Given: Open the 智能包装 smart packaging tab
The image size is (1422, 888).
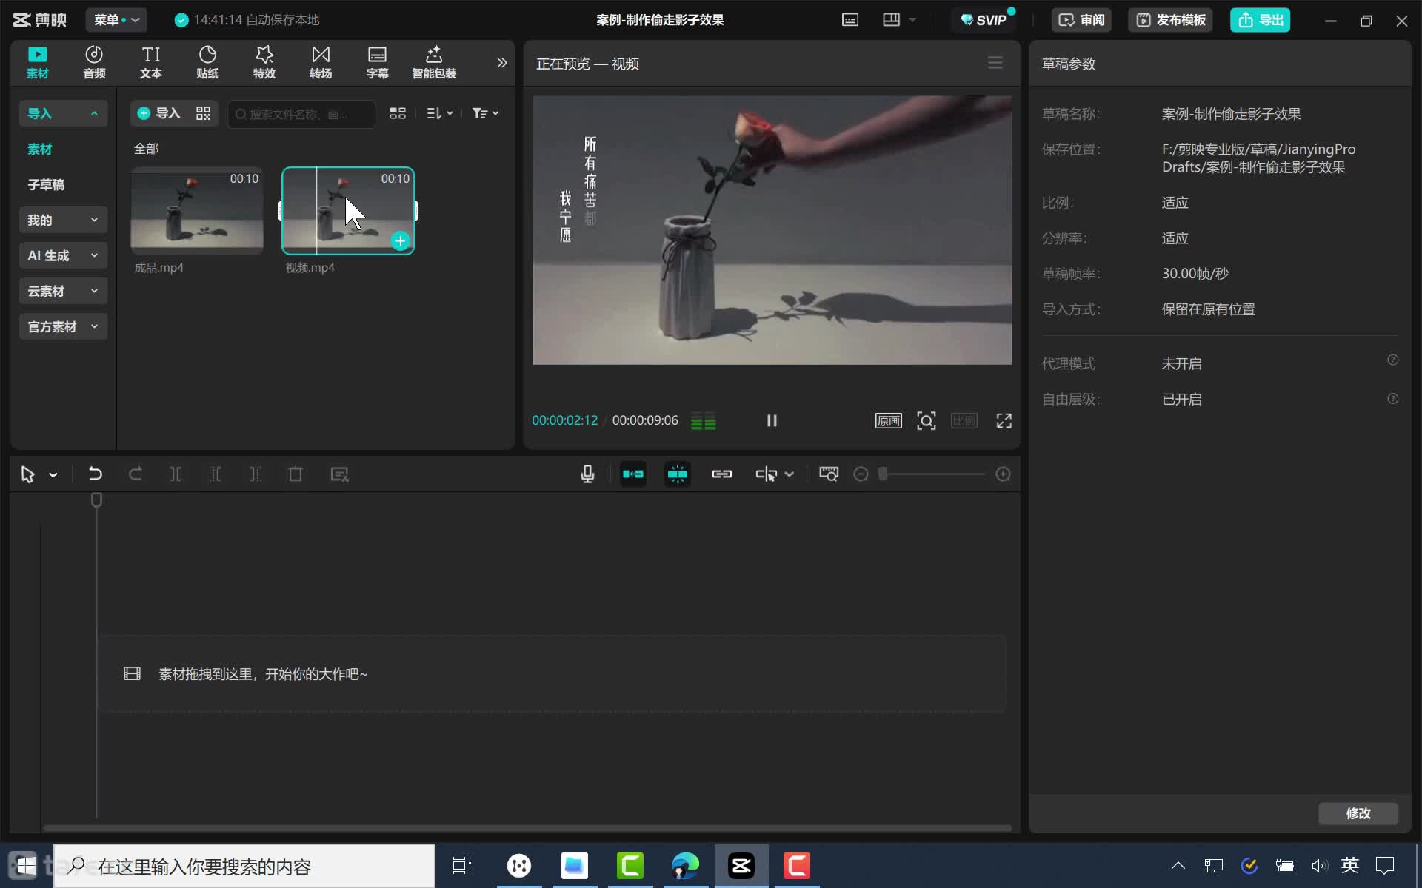Looking at the screenshot, I should [x=434, y=62].
